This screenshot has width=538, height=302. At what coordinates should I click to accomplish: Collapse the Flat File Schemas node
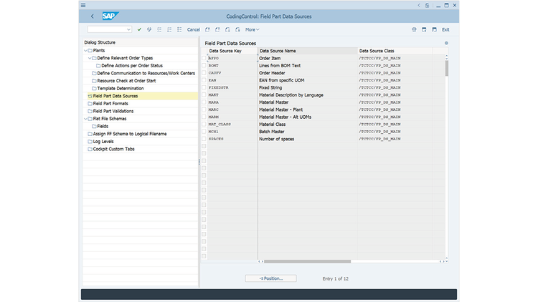[x=85, y=119]
